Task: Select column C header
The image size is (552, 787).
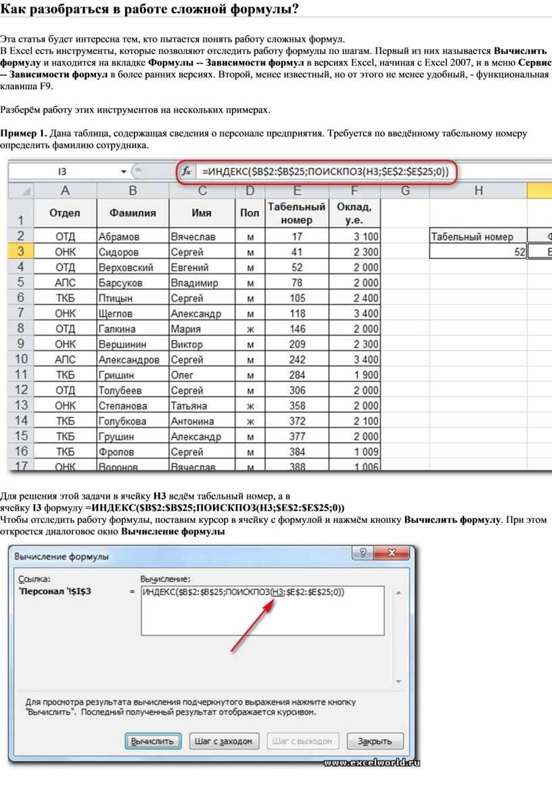Action: pyautogui.click(x=202, y=191)
